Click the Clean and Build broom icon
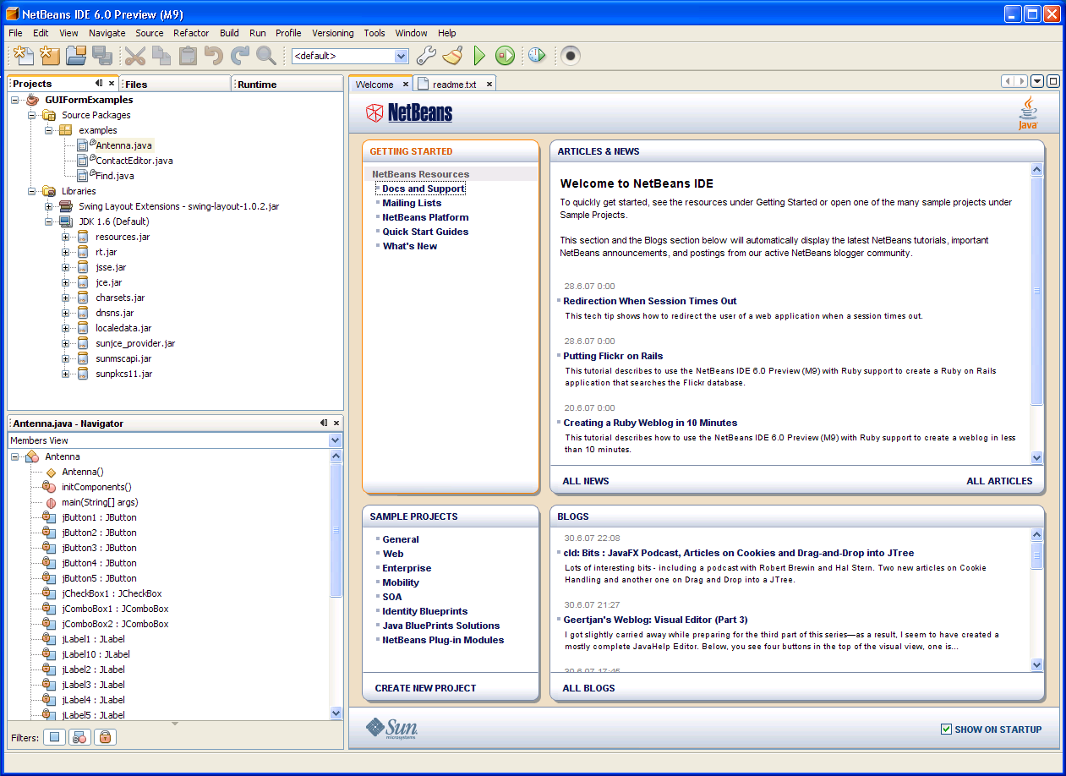 453,56
